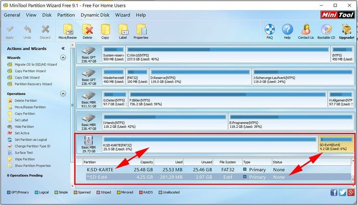Choose Set Label operation

click(21, 120)
